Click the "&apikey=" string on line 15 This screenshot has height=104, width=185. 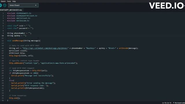click(91, 48)
